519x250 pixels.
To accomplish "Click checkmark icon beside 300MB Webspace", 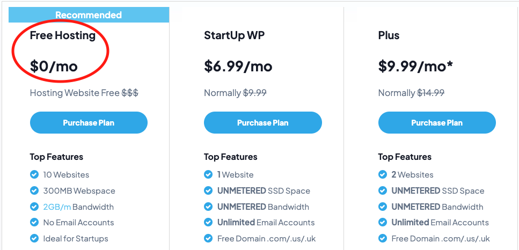I will coord(34,190).
